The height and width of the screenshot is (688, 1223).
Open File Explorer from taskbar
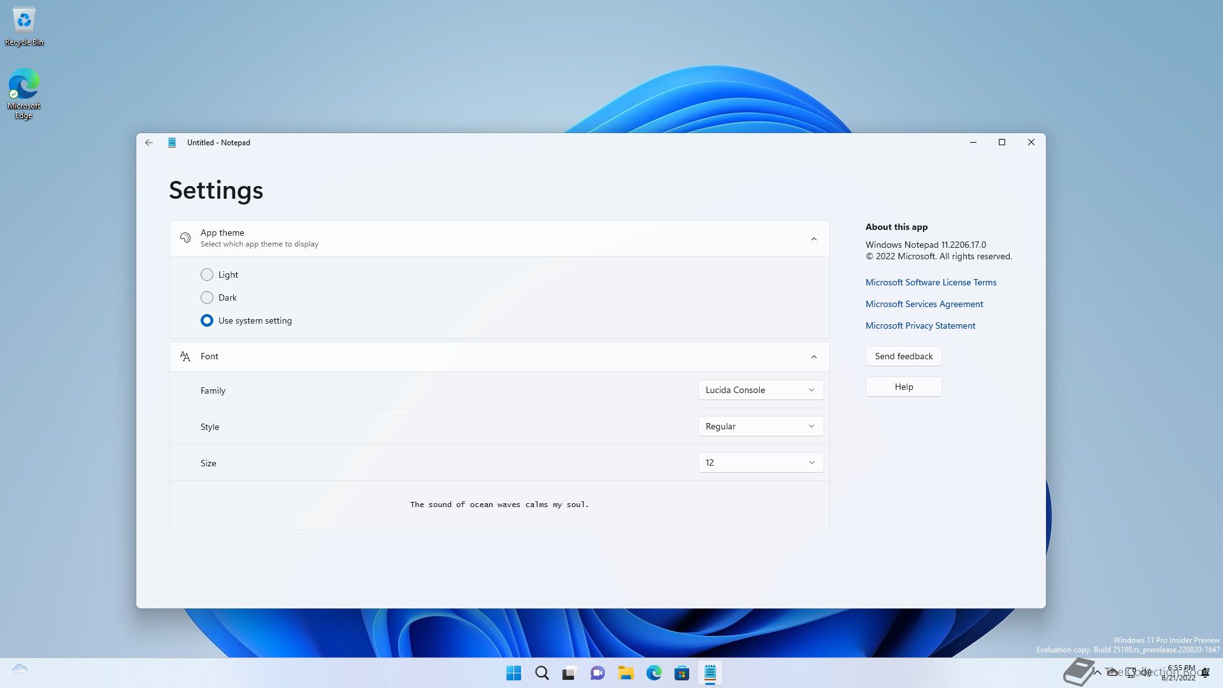tap(626, 673)
